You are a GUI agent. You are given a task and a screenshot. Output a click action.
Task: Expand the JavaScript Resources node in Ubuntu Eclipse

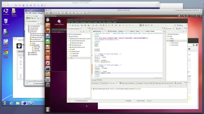[69, 47]
